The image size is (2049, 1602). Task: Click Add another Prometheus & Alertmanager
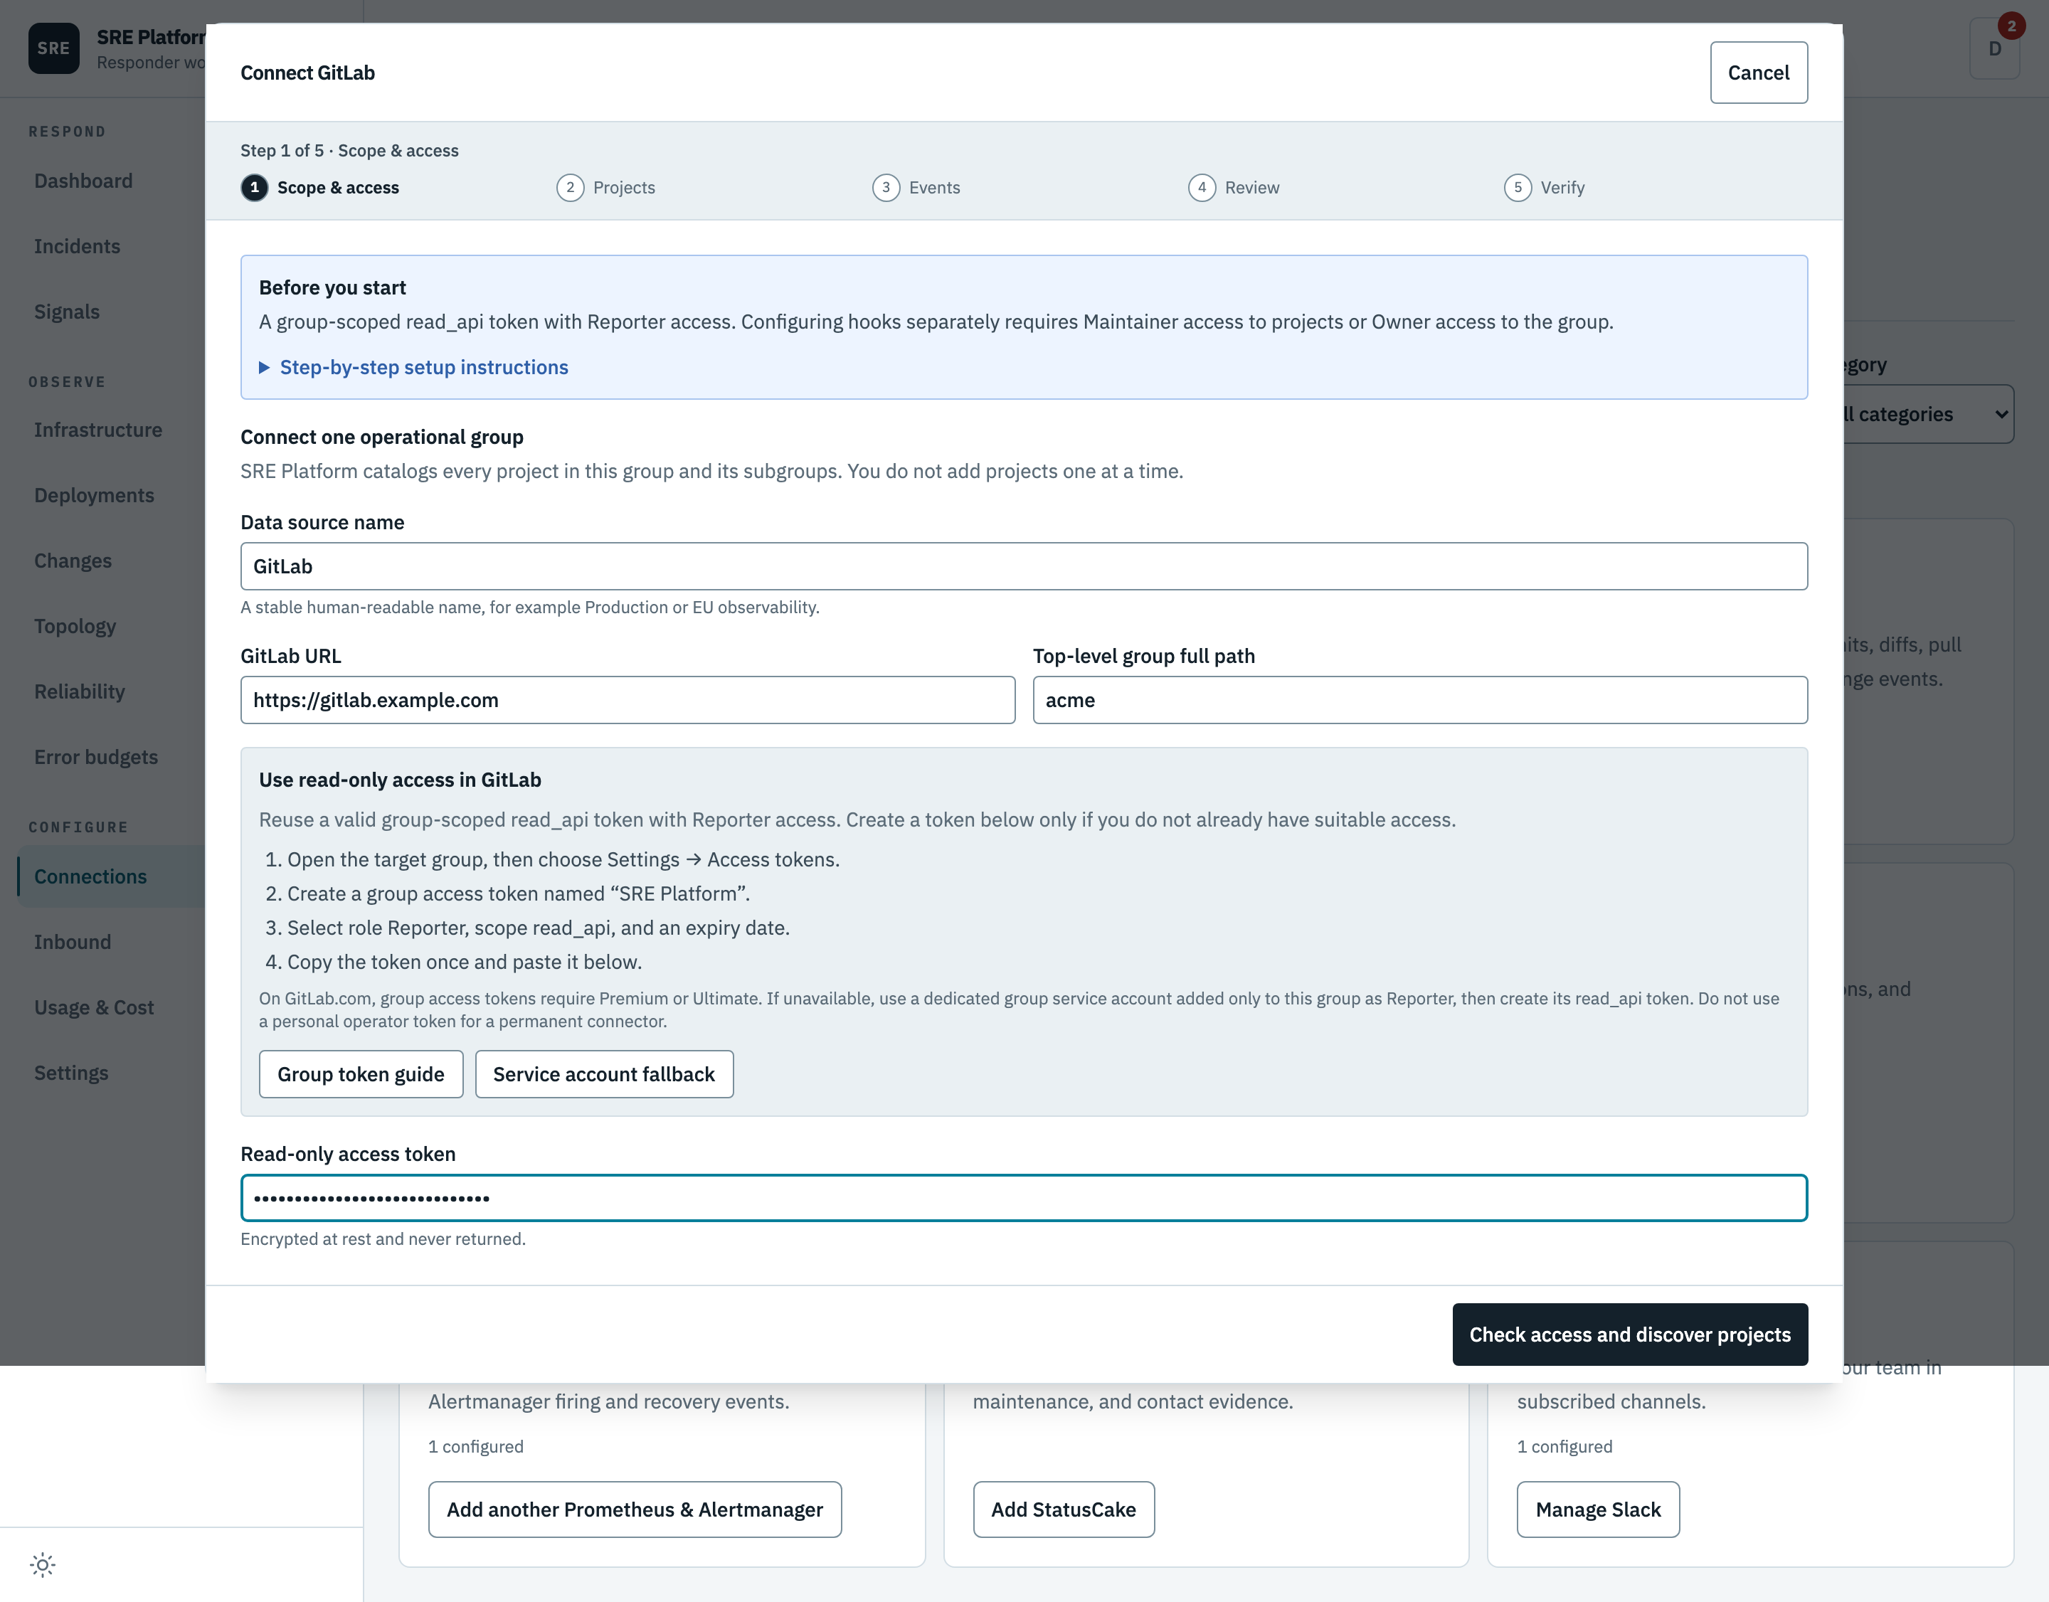tap(635, 1509)
